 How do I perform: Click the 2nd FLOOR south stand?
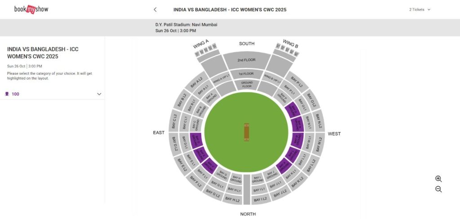click(x=247, y=61)
